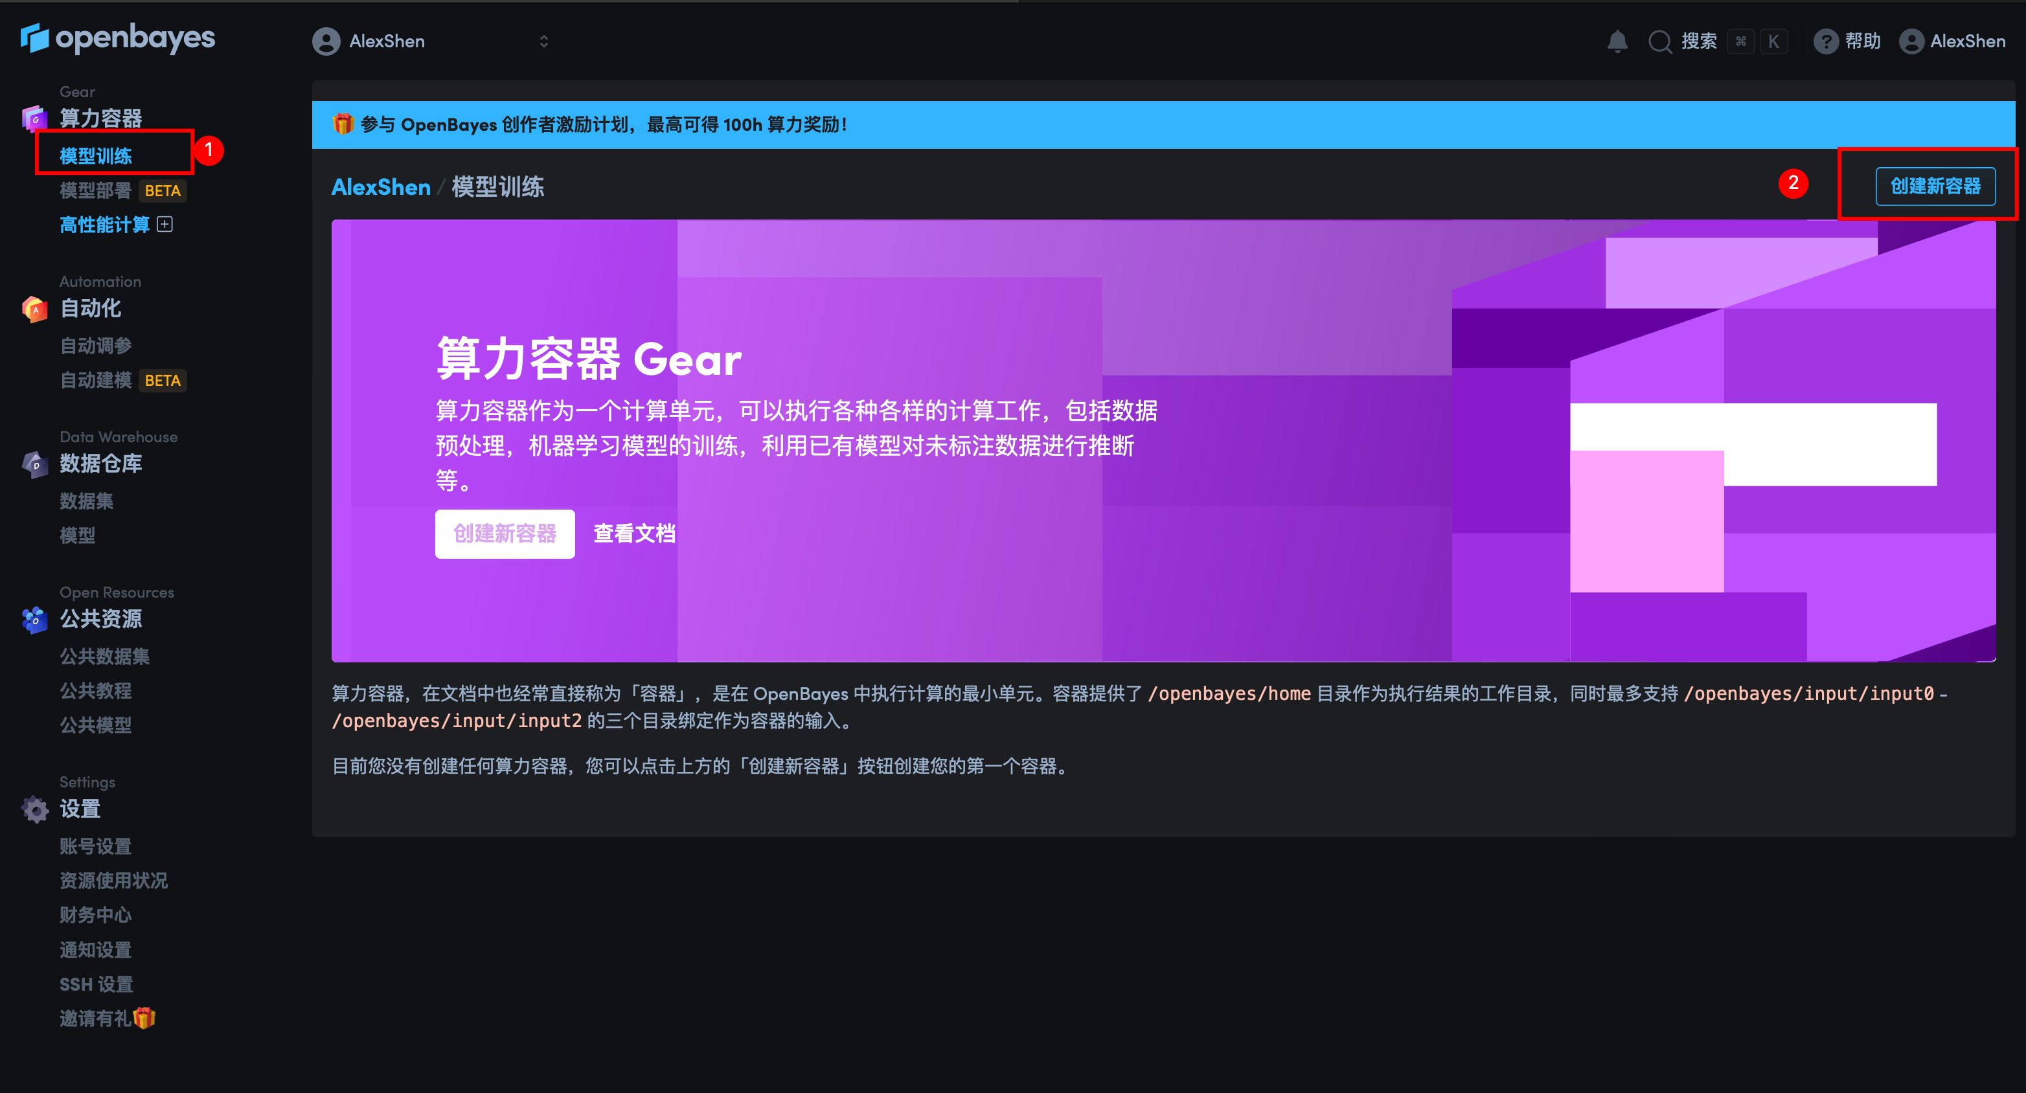
Task: Click AlexShen username at top right
Action: click(1968, 41)
